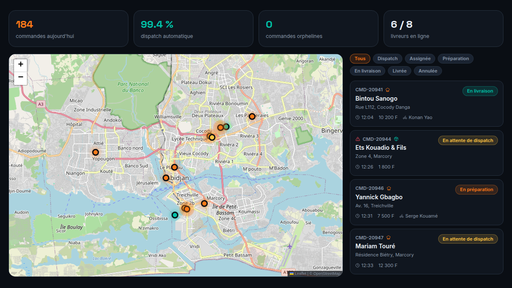
Task: Click the 12 300 F amount
Action: (x=387, y=265)
